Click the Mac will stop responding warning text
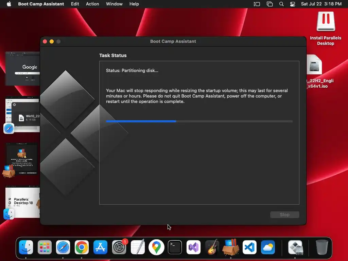The width and height of the screenshot is (348, 261). point(197,96)
